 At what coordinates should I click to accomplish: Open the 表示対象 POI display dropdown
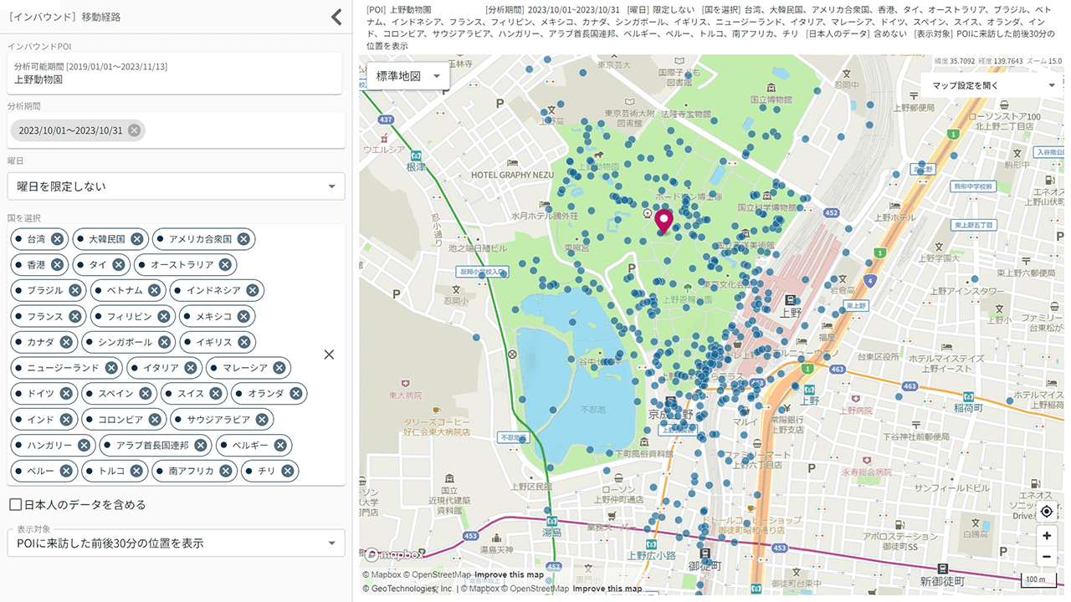tap(176, 543)
